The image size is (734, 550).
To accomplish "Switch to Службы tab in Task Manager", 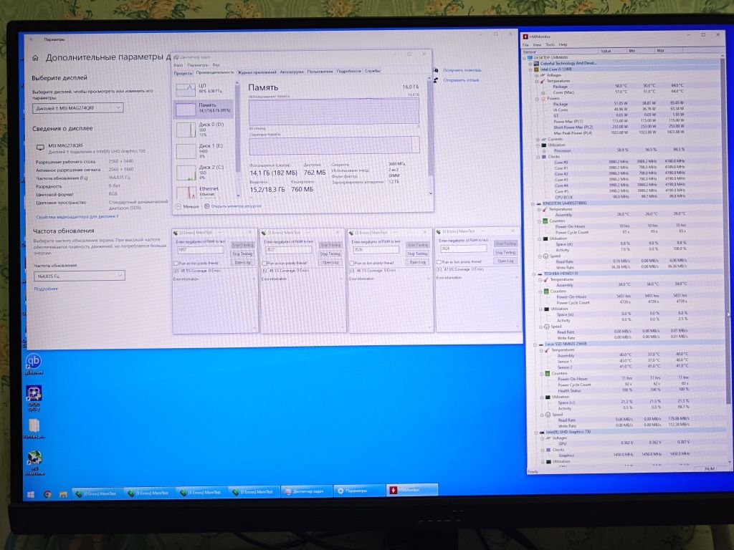I will point(373,71).
